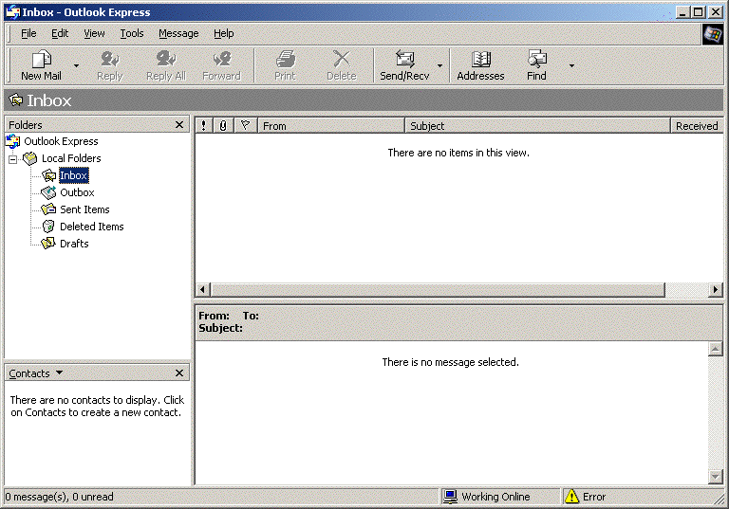
Task: Open the Message menu
Action: pyautogui.click(x=178, y=33)
